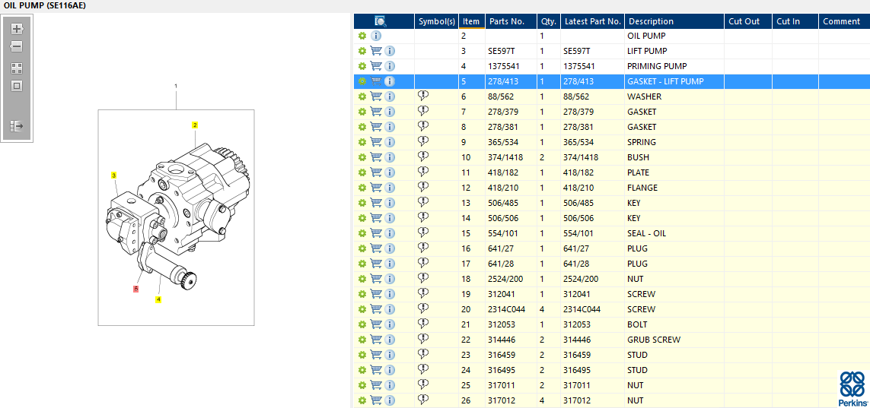Open info for PRIMING PUMP row
The height and width of the screenshot is (408, 870).
tap(390, 66)
